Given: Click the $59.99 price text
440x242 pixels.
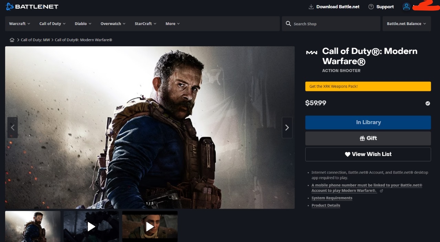Looking at the screenshot, I should [316, 103].
